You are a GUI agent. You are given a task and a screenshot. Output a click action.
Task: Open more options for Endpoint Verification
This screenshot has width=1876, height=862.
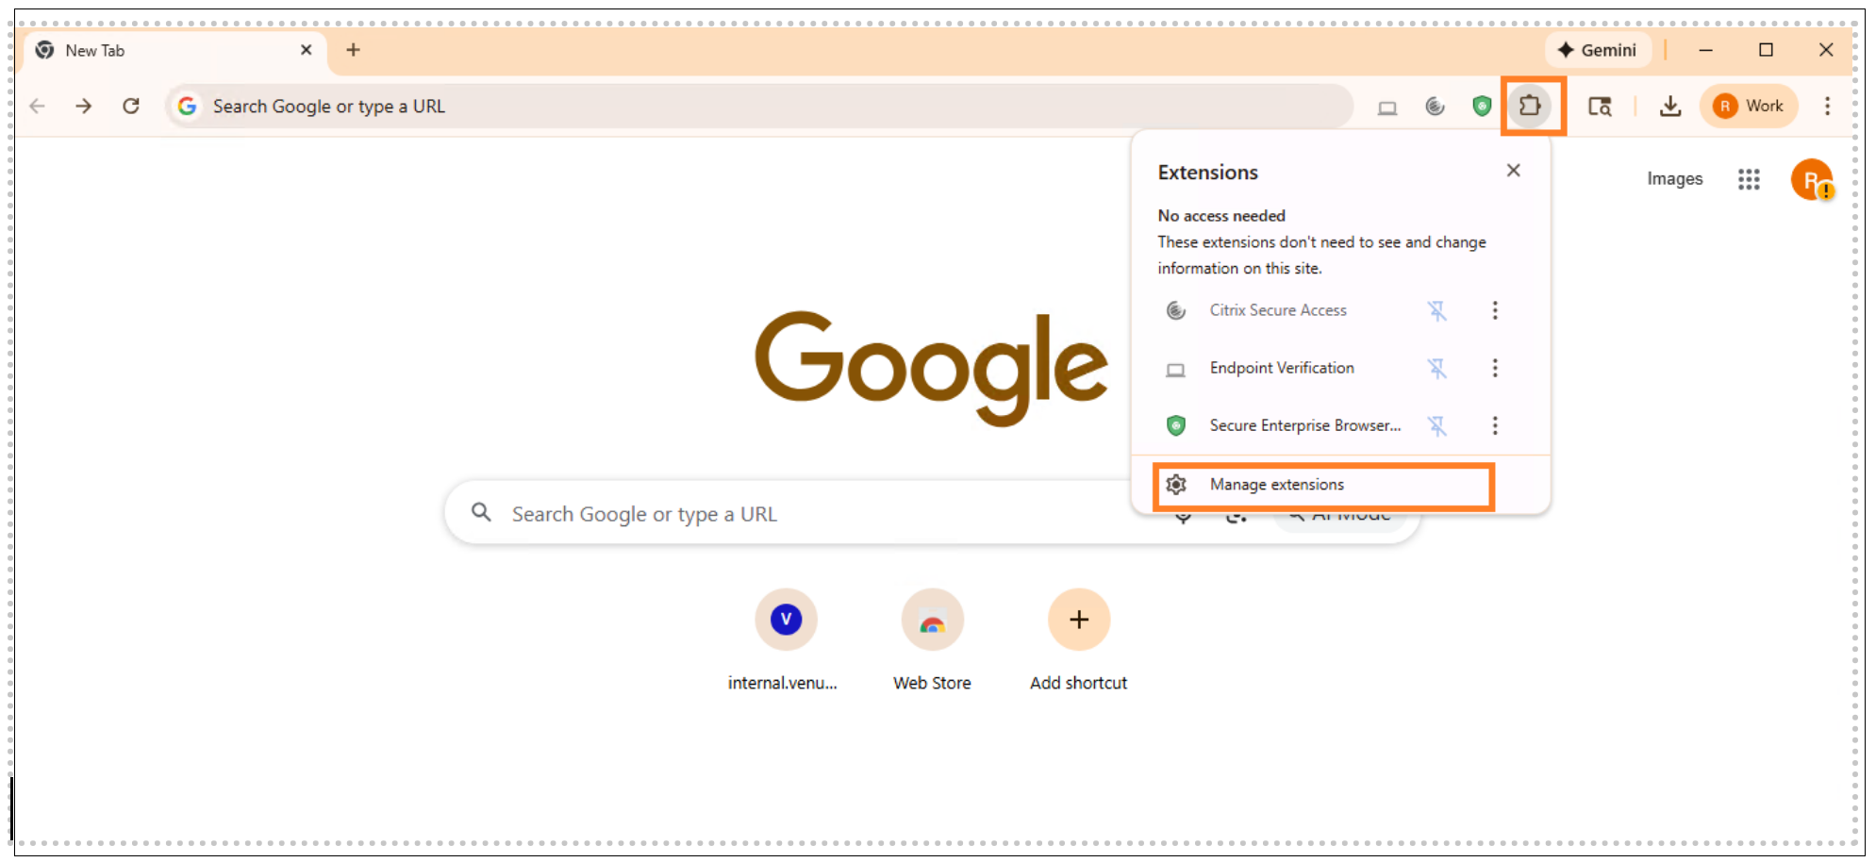pyautogui.click(x=1495, y=369)
